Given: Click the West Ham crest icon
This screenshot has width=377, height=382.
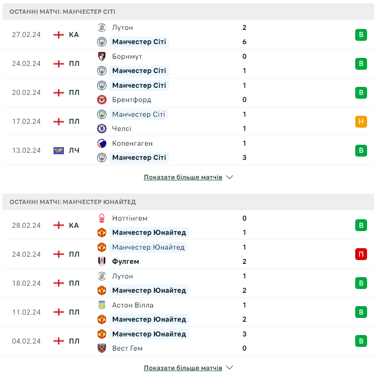Looking at the screenshot, I should point(102,348).
